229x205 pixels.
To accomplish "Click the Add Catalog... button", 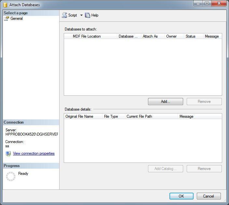I will click(166, 169).
